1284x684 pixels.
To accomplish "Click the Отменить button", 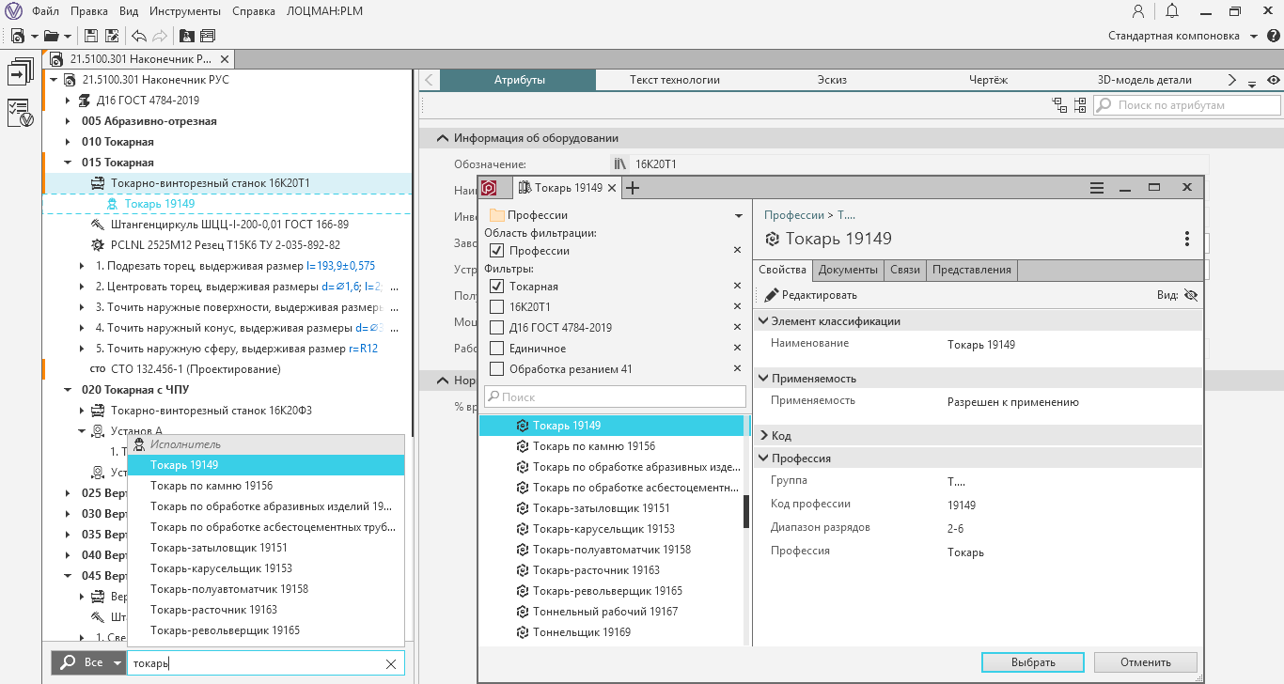I will click(1146, 662).
